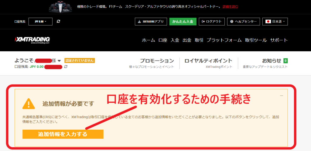
Task: Open the ヘルプセンター button
Action: point(244,22)
